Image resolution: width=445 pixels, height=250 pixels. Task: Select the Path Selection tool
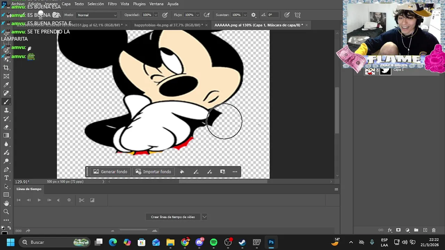pyautogui.click(x=6, y=186)
